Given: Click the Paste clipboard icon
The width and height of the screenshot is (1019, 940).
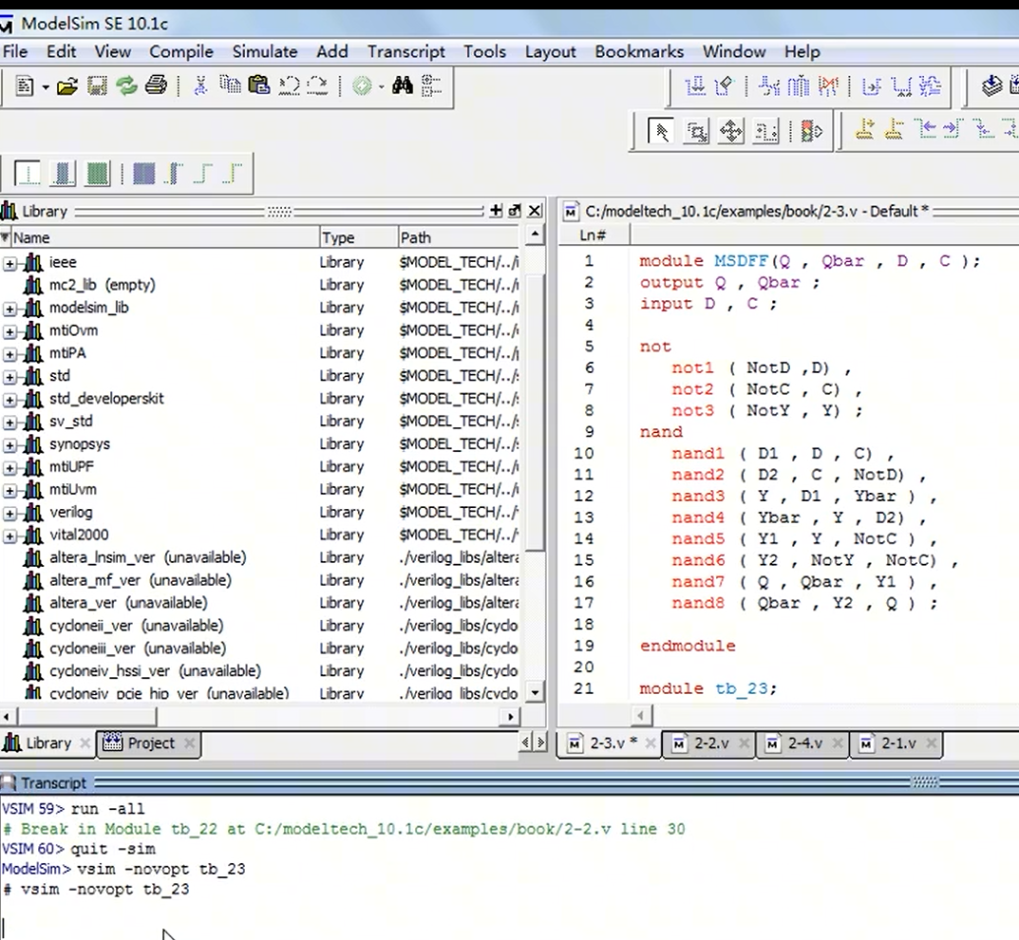Looking at the screenshot, I should [259, 85].
